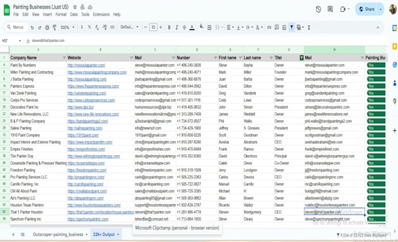Open the horizontal align dropdown
Viewport: 398px width, 242px height.
229,27
